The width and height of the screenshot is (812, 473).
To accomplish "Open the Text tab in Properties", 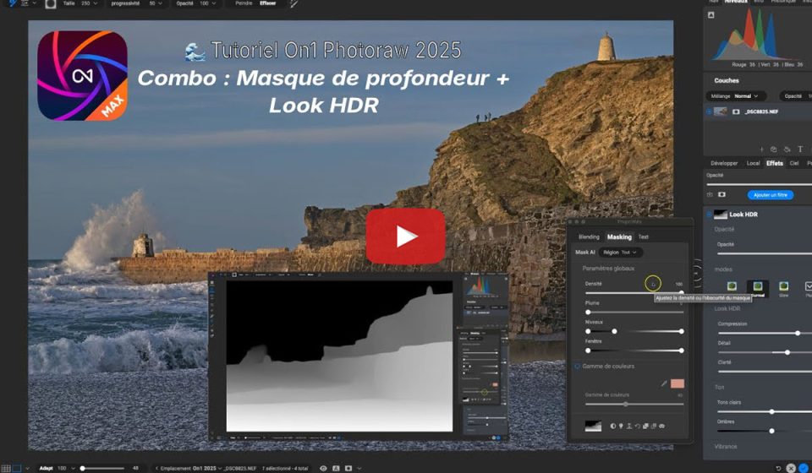I will 643,236.
